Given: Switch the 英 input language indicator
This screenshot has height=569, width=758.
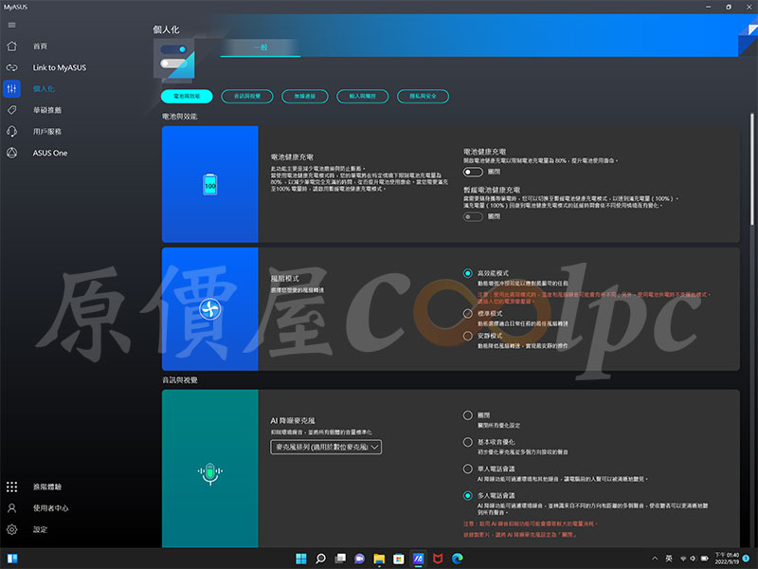Looking at the screenshot, I should [x=669, y=559].
